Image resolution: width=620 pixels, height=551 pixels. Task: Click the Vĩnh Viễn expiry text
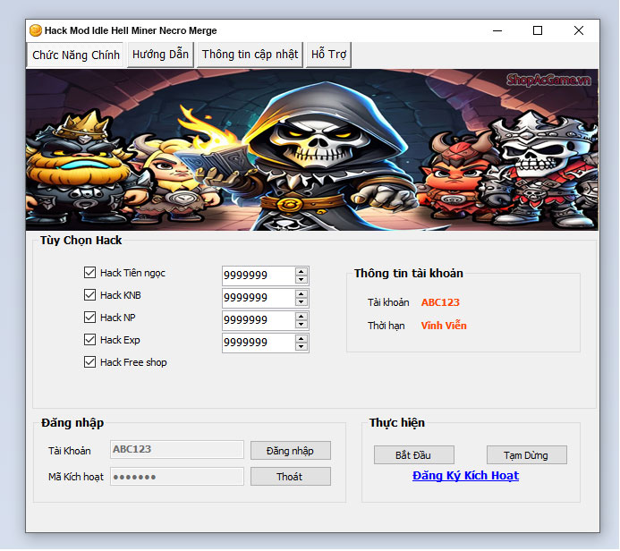click(444, 326)
